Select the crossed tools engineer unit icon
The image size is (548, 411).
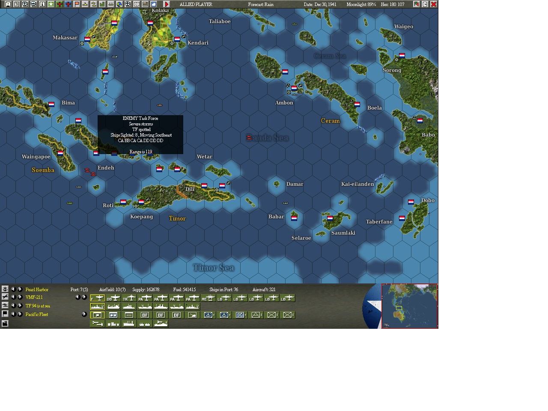[x=240, y=315]
